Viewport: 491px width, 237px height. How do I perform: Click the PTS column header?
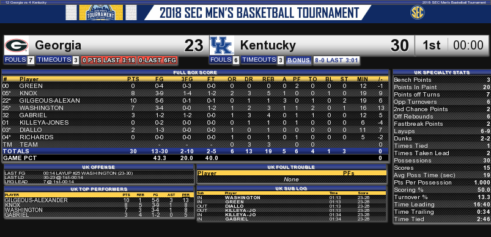pyautogui.click(x=133, y=79)
